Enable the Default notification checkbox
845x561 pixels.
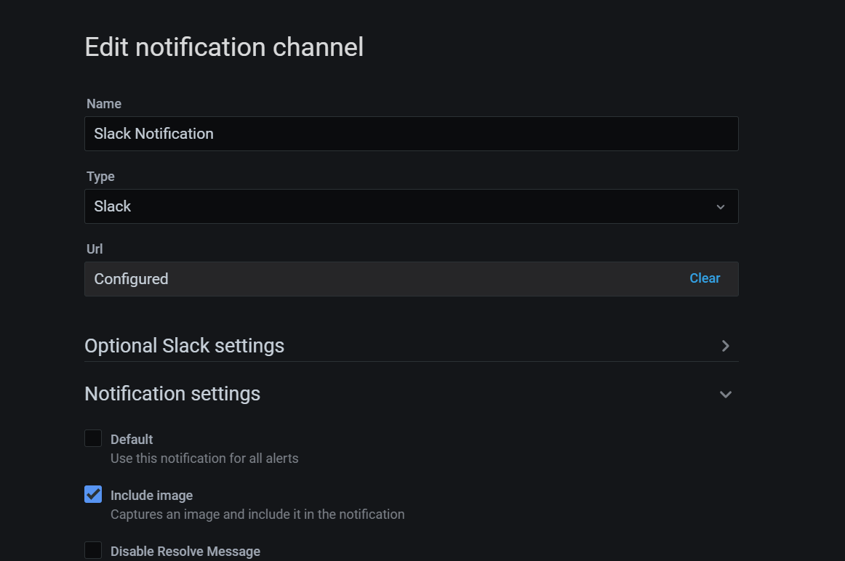tap(92, 437)
